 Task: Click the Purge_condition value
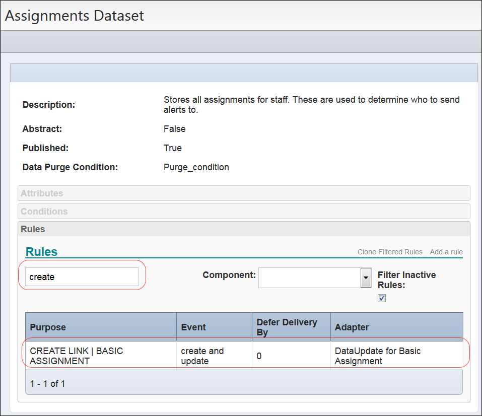(196, 167)
